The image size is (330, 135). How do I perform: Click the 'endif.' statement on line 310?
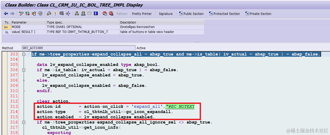(45, 91)
